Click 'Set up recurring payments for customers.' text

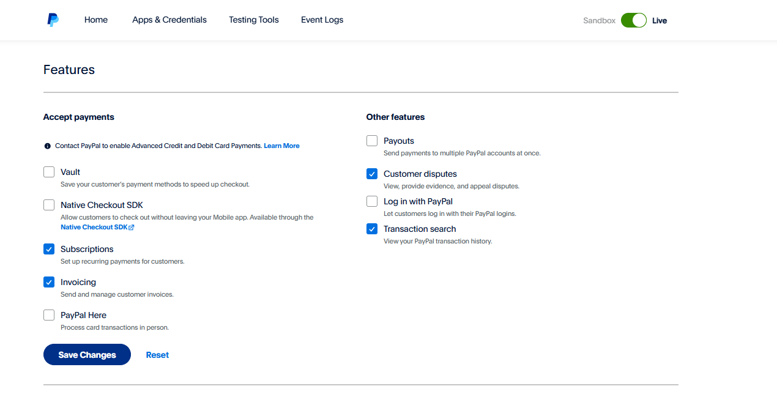click(x=122, y=262)
